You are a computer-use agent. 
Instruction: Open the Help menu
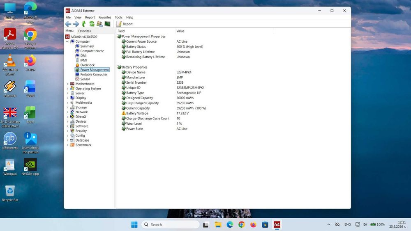pos(130,17)
